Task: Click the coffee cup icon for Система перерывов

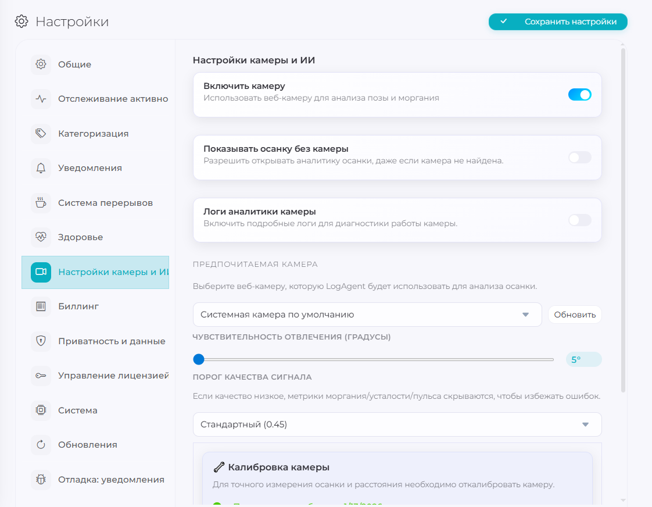Action: [x=41, y=202]
